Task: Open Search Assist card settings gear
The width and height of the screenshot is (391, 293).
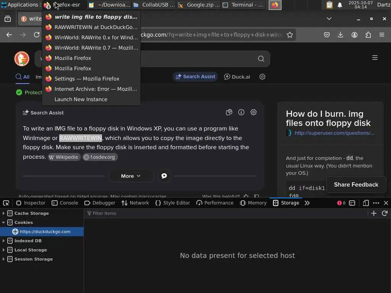Action: coord(254,113)
